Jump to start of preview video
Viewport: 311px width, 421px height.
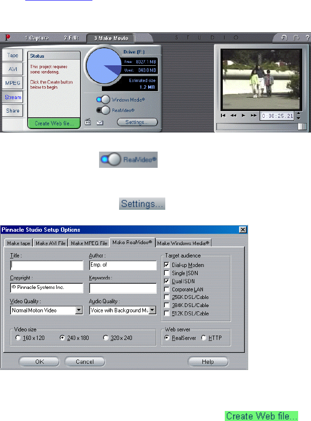pos(223,115)
